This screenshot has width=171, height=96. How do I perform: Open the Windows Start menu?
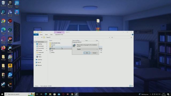click(x=2, y=94)
